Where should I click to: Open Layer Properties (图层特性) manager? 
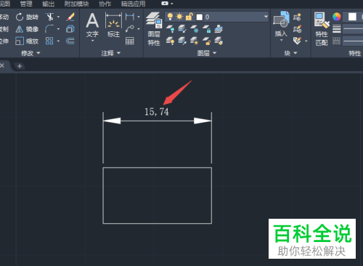click(154, 29)
